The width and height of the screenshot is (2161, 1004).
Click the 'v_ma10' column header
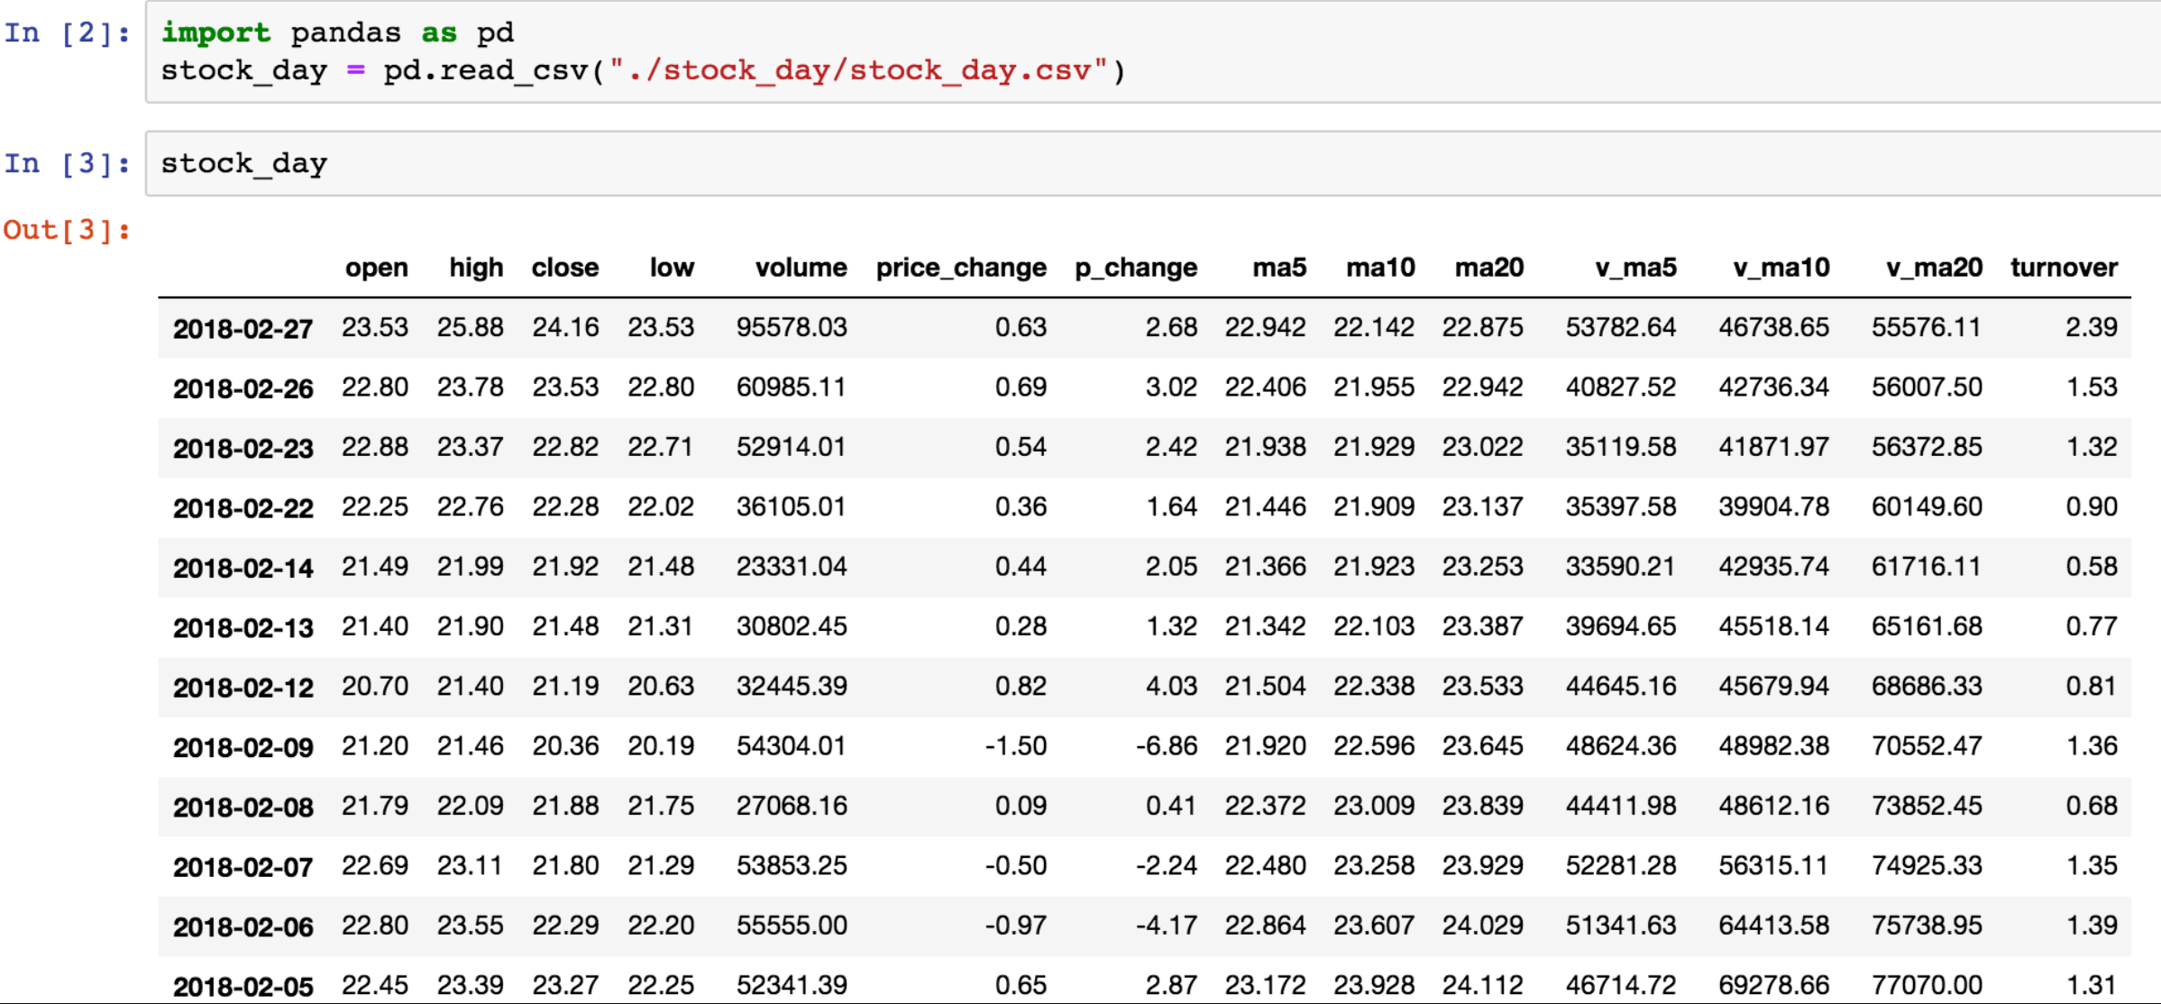pyautogui.click(x=1781, y=268)
